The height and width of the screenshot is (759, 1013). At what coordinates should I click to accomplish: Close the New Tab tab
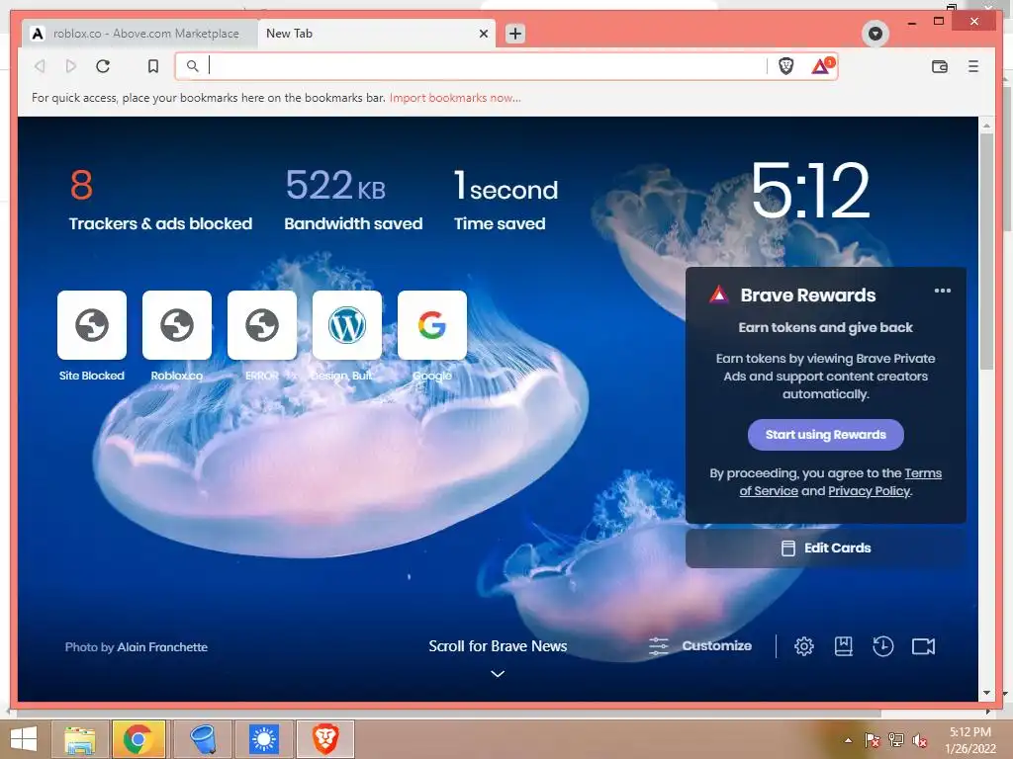[483, 34]
